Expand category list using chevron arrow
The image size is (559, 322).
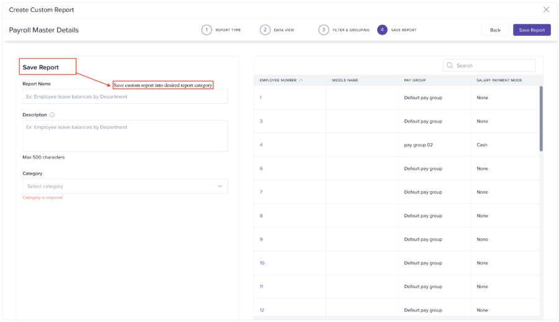pos(220,186)
